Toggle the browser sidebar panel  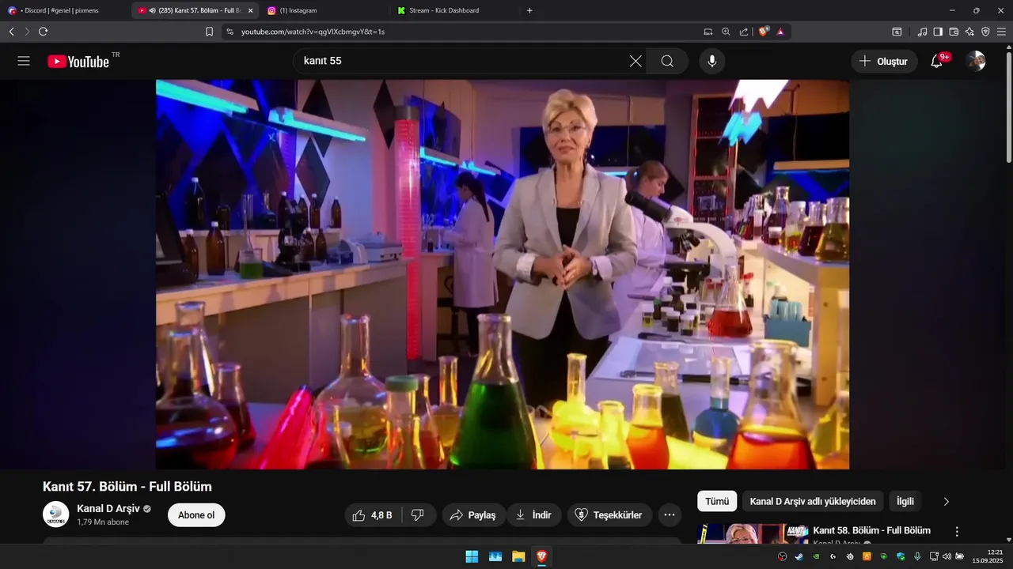pyautogui.click(x=938, y=32)
